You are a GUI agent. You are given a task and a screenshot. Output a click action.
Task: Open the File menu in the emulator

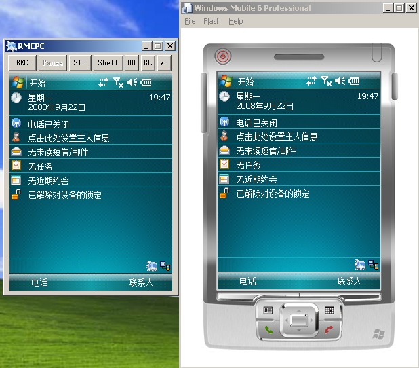point(190,21)
